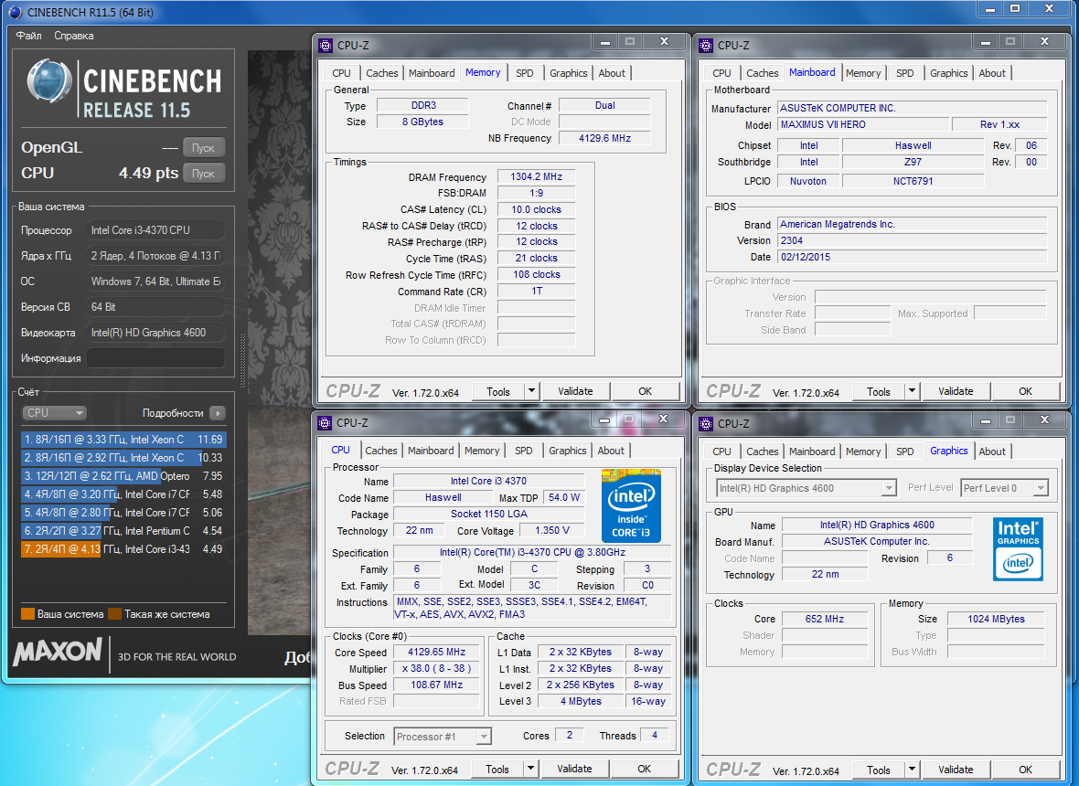This screenshot has height=786, width=1079.
Task: Click the NB Frequency value 4129.6 MHz
Action: [x=604, y=138]
